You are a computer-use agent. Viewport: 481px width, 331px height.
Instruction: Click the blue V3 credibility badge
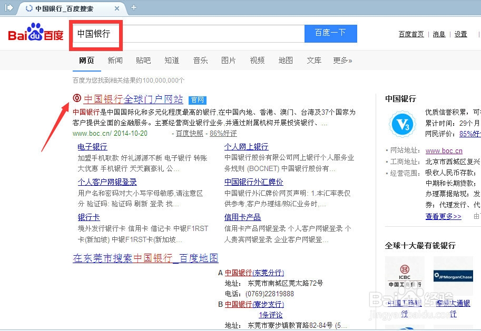click(403, 124)
